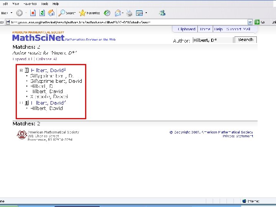
Task: Toggle expander of second Hilbert, David entry
Action: pyautogui.click(x=21, y=103)
